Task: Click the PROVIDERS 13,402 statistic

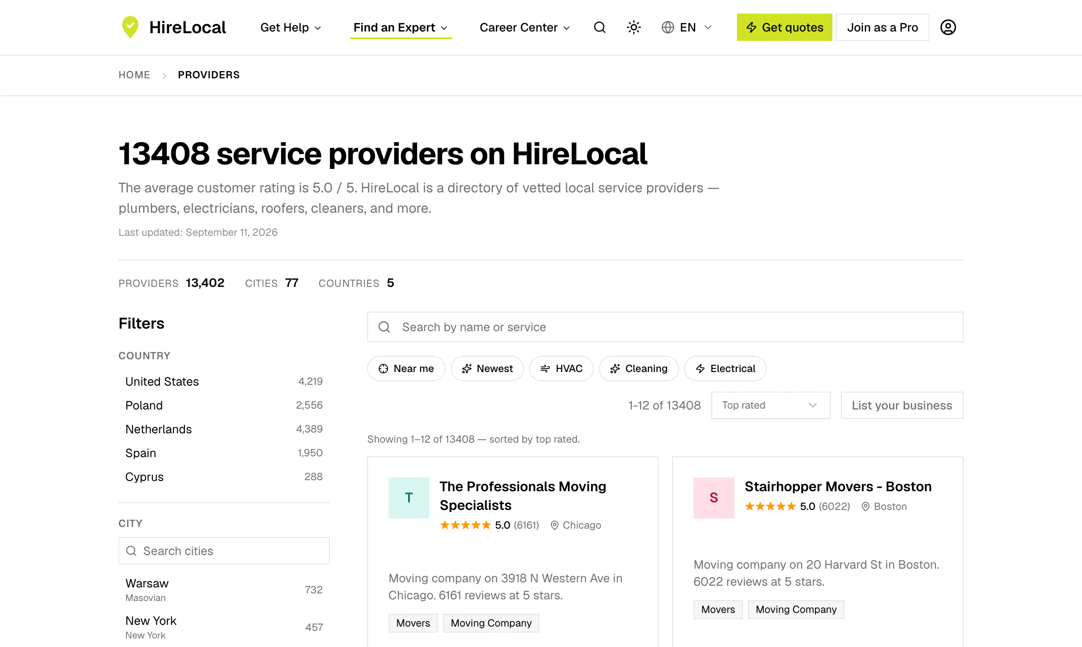Action: (x=171, y=283)
